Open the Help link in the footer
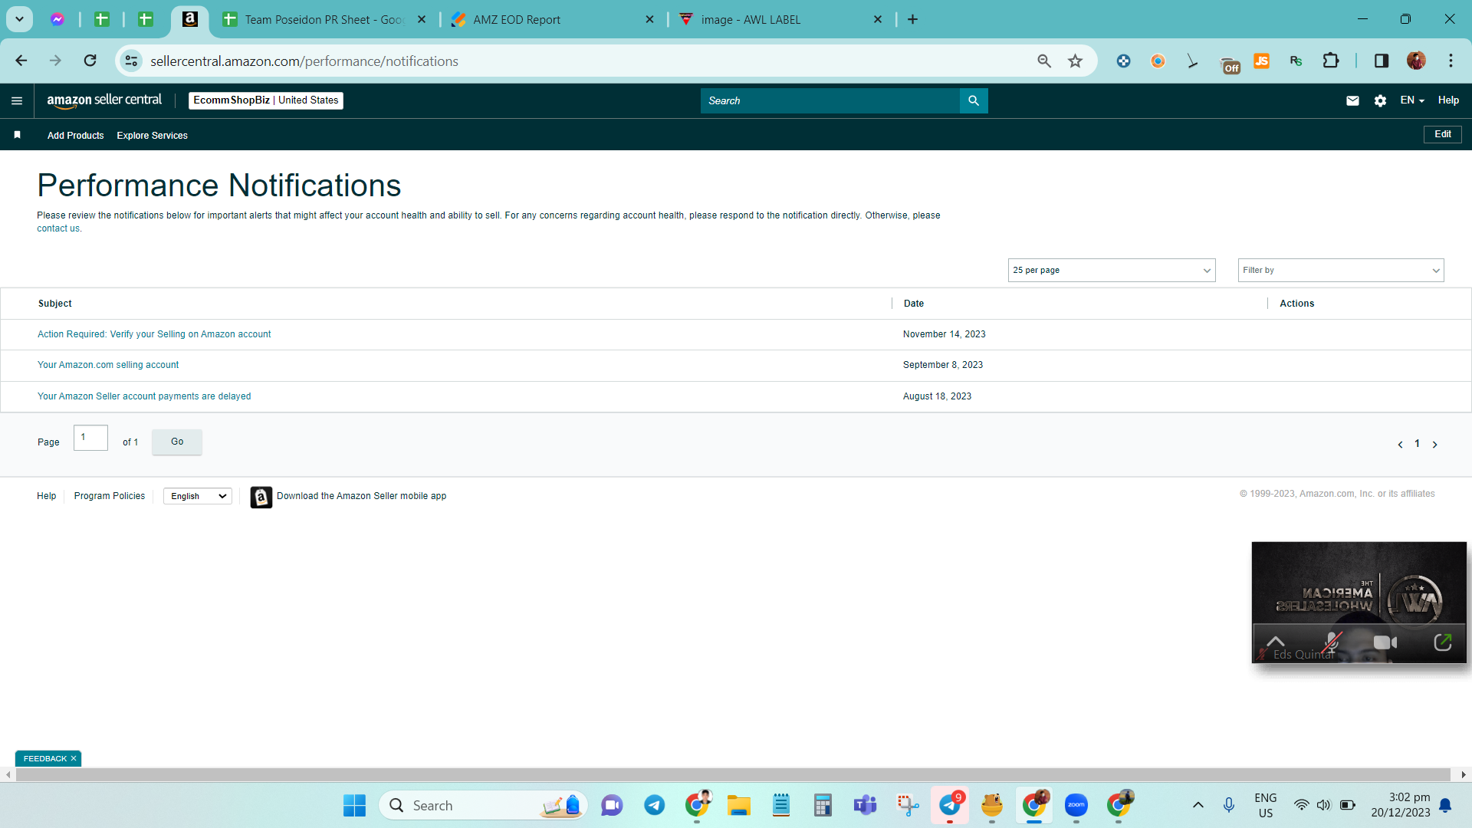 (46, 496)
